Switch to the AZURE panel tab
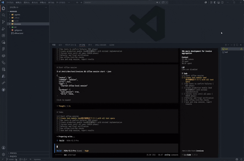The height and width of the screenshot is (161, 244). tap(112, 45)
